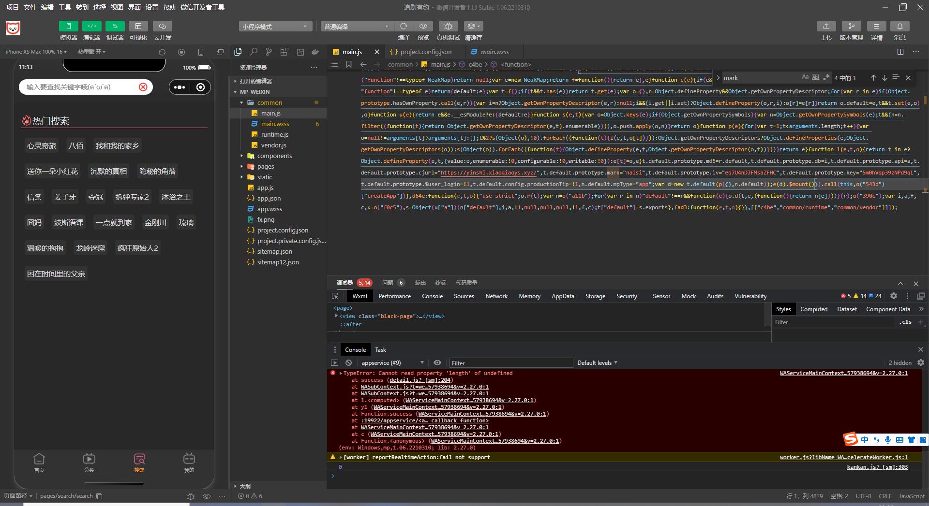Open Version Management icon
The height and width of the screenshot is (506, 929).
pos(851,26)
